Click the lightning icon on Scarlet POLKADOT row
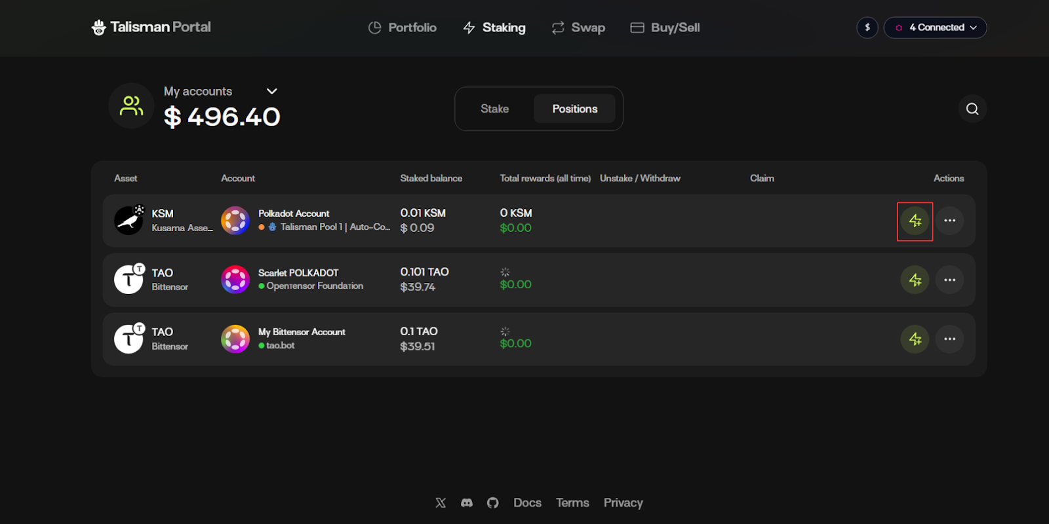This screenshot has width=1049, height=524. click(915, 280)
